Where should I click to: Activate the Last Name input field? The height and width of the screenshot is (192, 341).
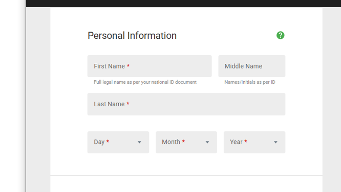[186, 104]
